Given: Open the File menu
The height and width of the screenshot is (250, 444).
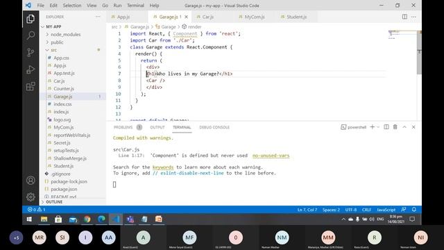Looking at the screenshot, I should 40,6.
